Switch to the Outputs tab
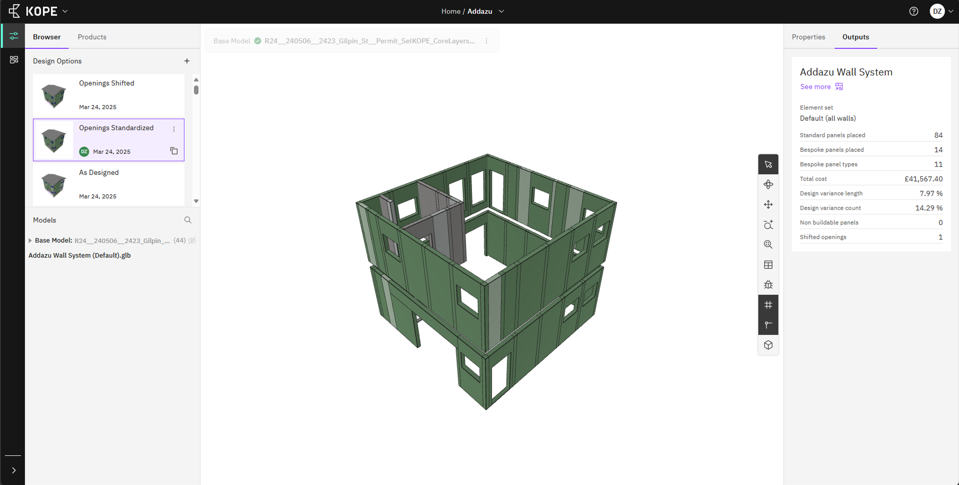959x485 pixels. click(x=855, y=37)
